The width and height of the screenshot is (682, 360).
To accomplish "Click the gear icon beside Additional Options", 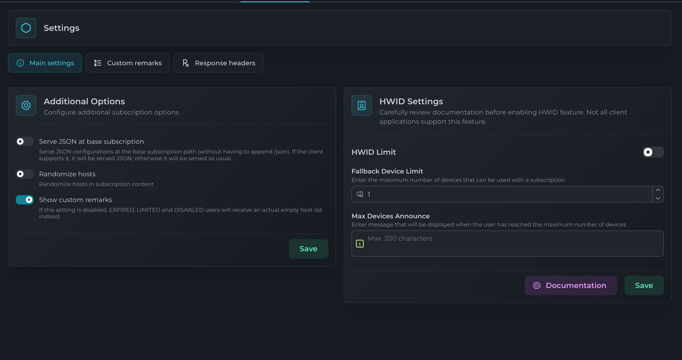I will [x=26, y=105].
